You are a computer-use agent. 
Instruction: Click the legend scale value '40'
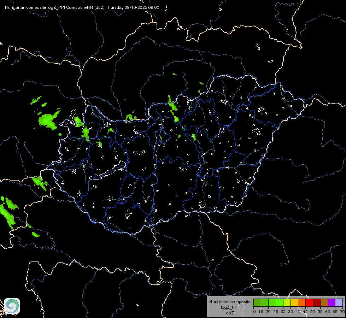tap(298, 312)
